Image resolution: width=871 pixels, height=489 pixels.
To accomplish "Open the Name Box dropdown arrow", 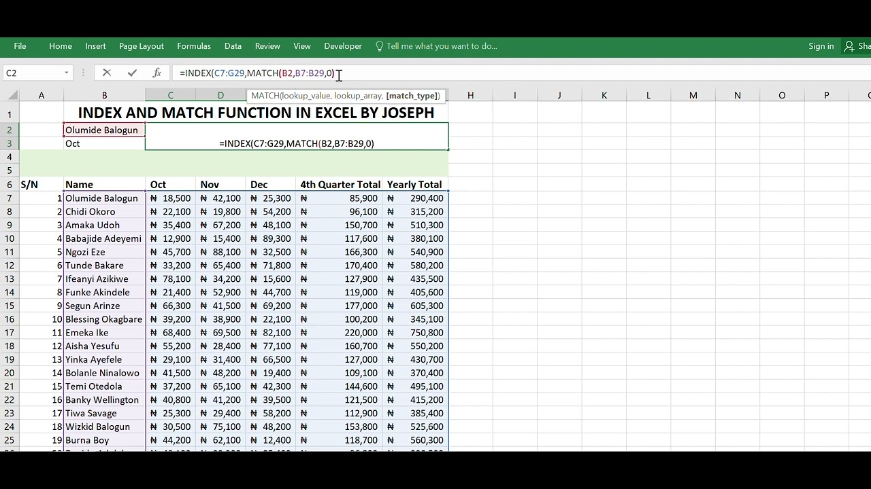I will 66,73.
